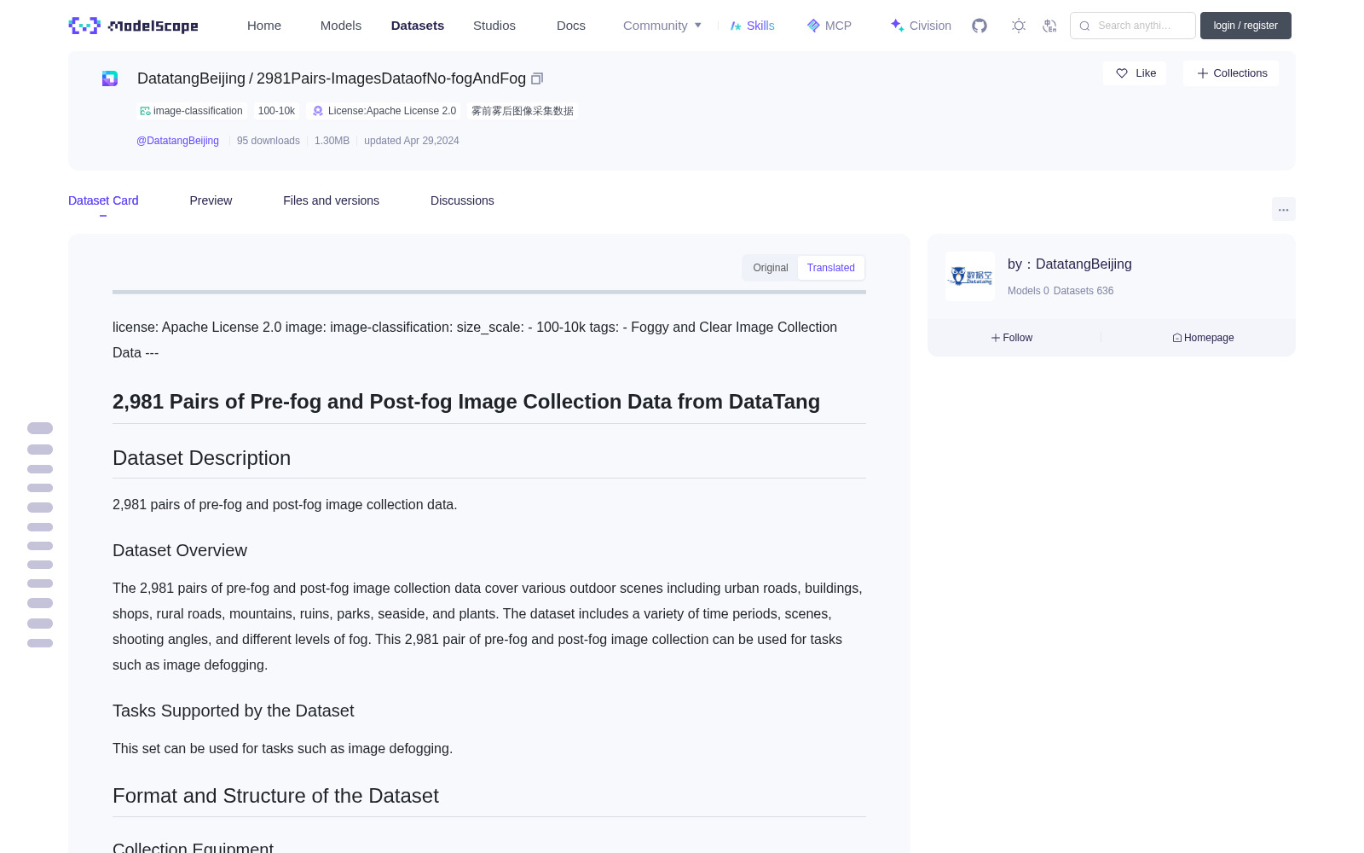Click the 'updated Apr 29,2024' date
Image resolution: width=1364 pixels, height=853 pixels.
coord(412,141)
